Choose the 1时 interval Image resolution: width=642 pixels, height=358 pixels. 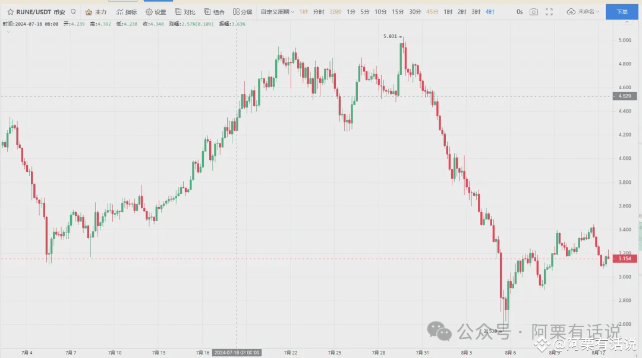tap(448, 12)
